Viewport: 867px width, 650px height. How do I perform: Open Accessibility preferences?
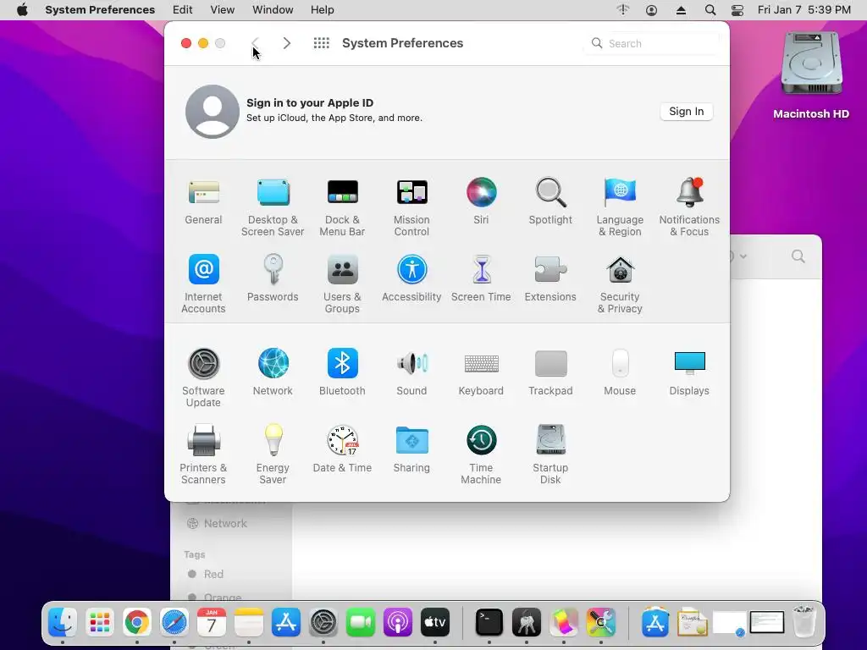pyautogui.click(x=411, y=278)
